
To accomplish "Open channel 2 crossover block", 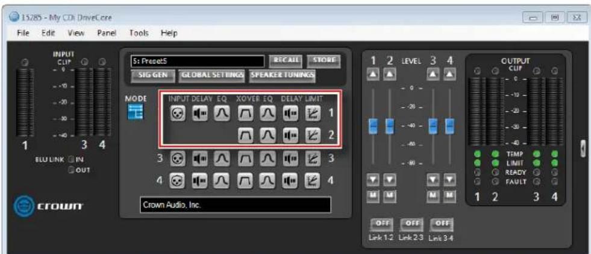I will [245, 136].
